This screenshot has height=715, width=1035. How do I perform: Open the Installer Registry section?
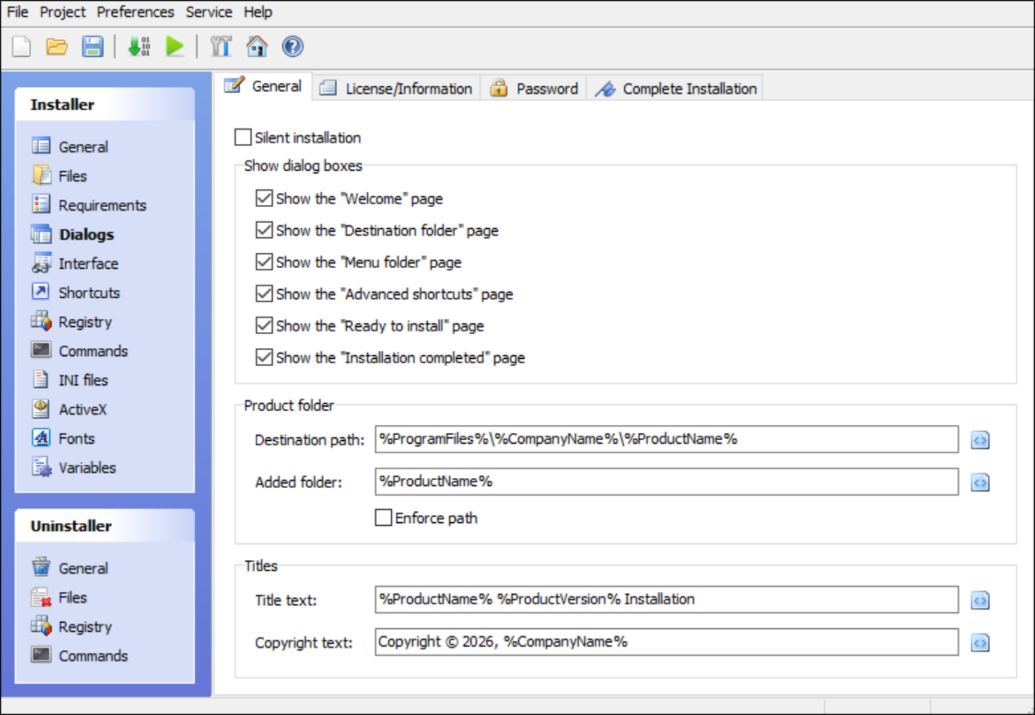pos(85,322)
